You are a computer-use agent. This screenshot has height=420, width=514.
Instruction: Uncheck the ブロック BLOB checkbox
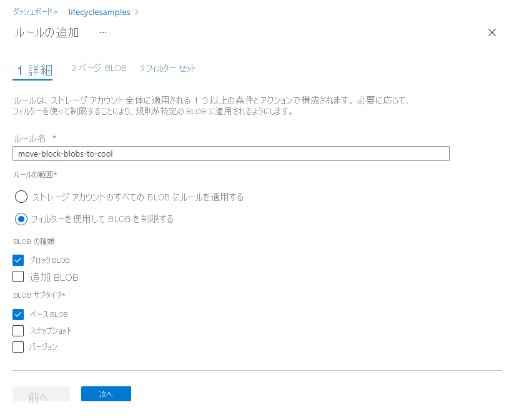point(18,260)
